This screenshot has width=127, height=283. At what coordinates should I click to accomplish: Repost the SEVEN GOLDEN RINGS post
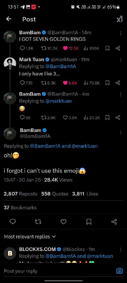(x=49, y=48)
